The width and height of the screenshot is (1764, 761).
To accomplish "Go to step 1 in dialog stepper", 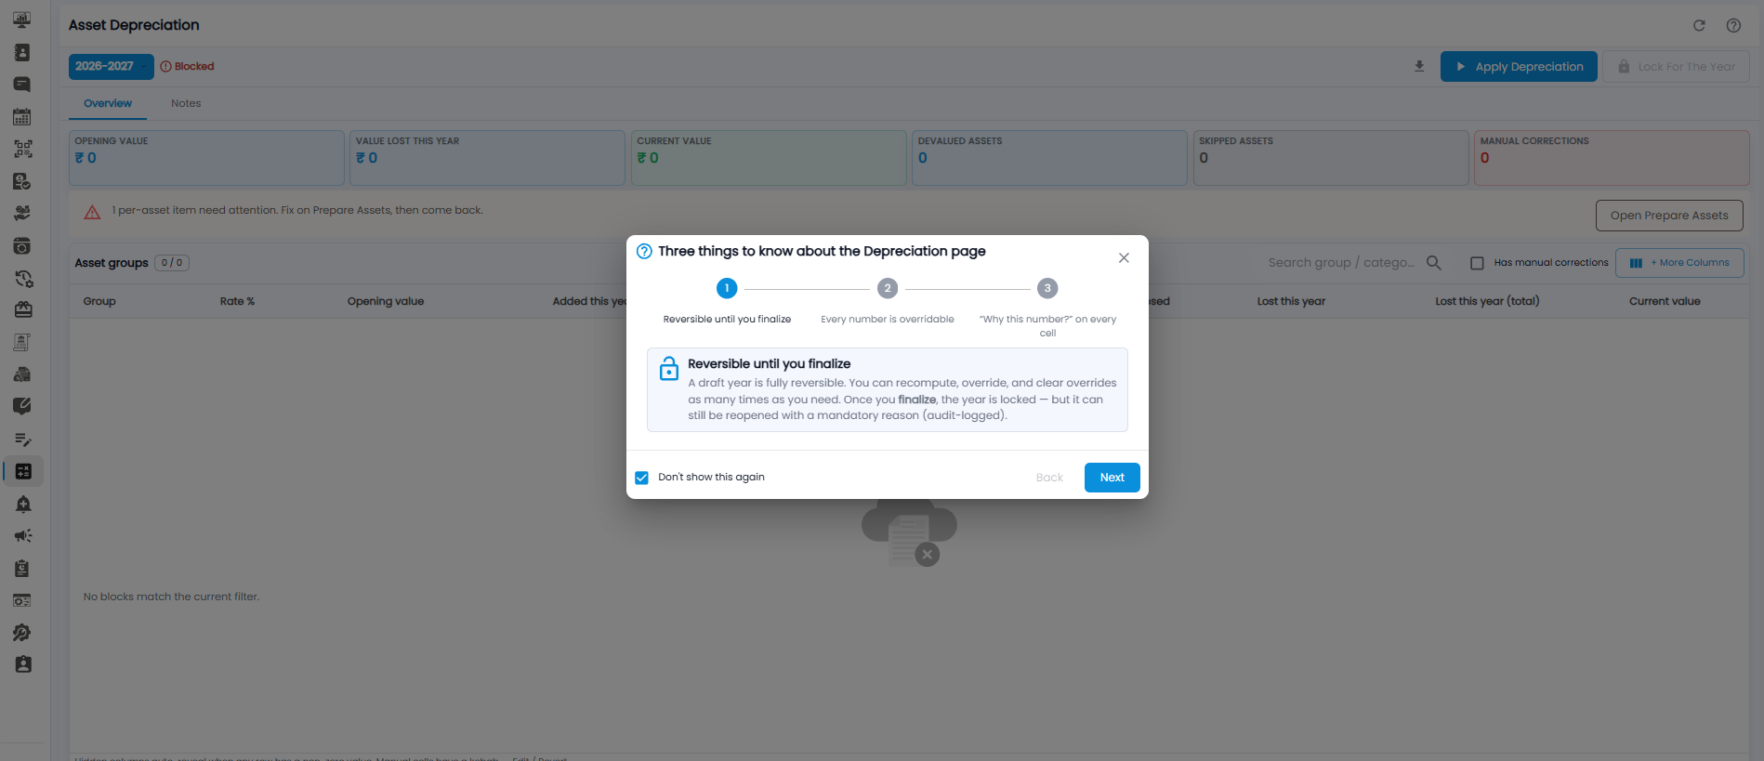I will click(727, 288).
